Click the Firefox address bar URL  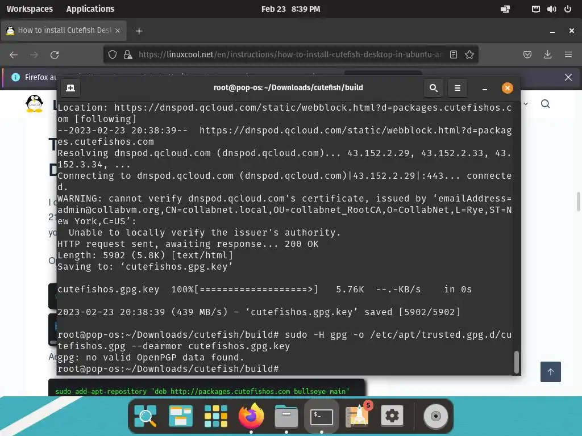[290, 55]
